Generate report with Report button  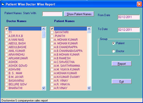coord(122,64)
